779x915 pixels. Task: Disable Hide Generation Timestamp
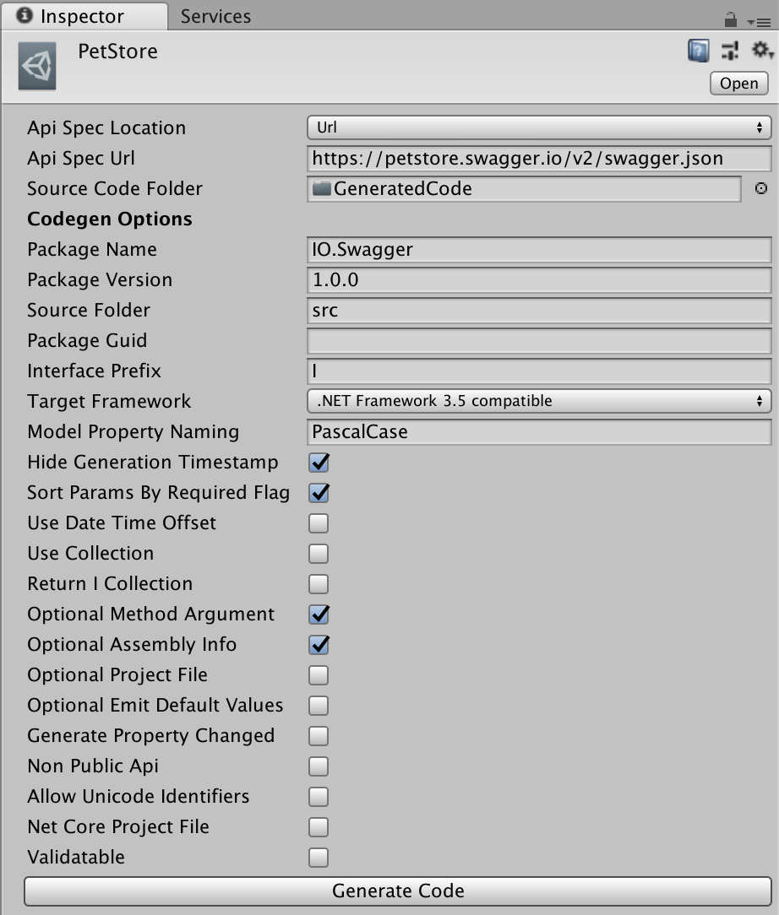(318, 462)
